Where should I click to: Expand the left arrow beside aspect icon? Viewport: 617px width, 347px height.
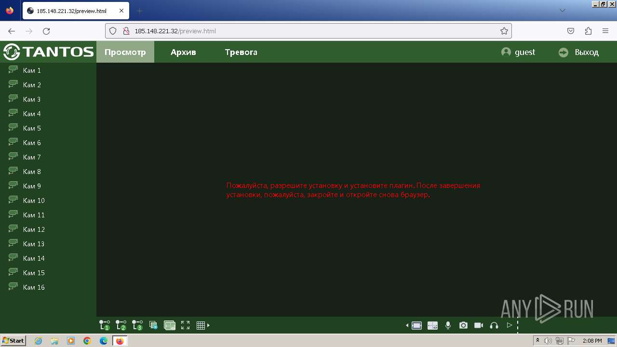[x=407, y=325]
